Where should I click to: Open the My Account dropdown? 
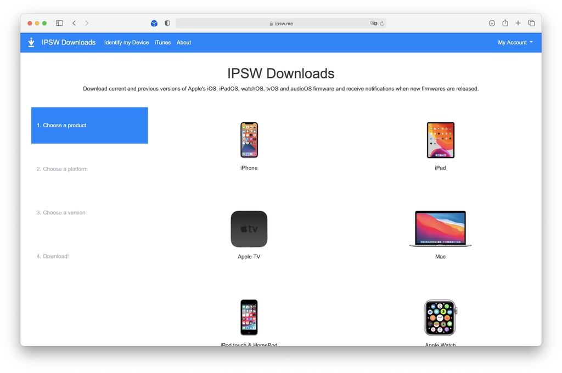pos(515,42)
